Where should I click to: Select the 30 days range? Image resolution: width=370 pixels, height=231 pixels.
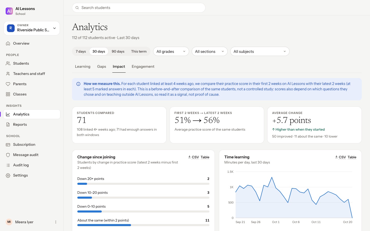point(99,51)
